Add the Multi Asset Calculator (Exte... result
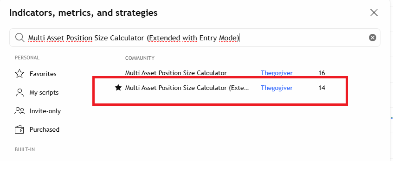Screen dimensions: 393x186 pos(187,88)
